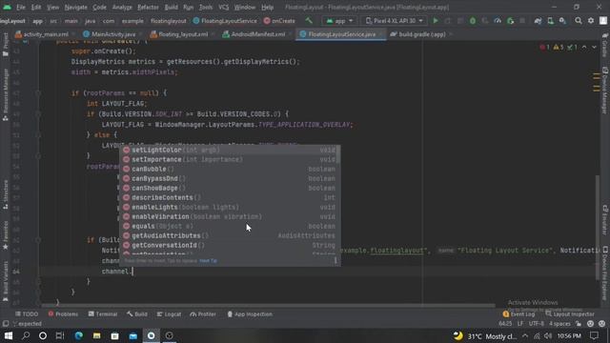
Task: Click the SDK Manager icon
Action: (563, 21)
